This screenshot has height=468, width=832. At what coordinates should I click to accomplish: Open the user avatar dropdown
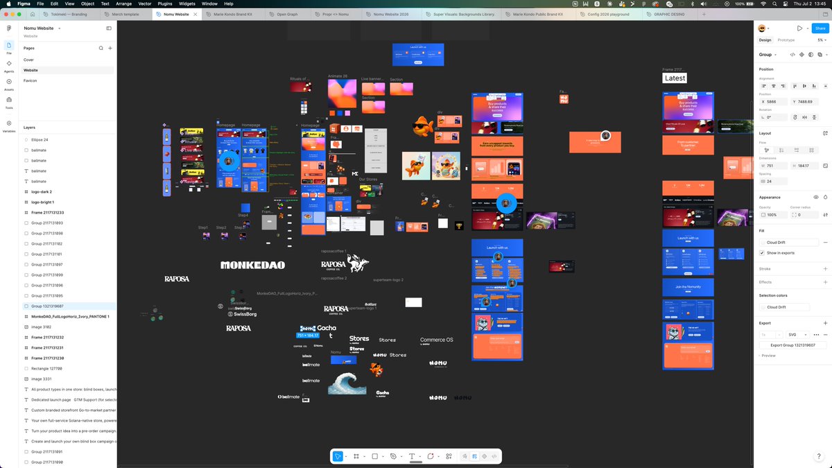pyautogui.click(x=765, y=28)
